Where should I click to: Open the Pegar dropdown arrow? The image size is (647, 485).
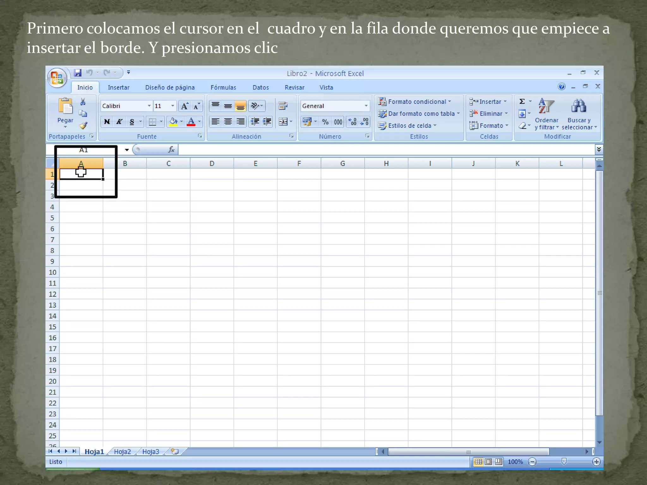(x=65, y=127)
